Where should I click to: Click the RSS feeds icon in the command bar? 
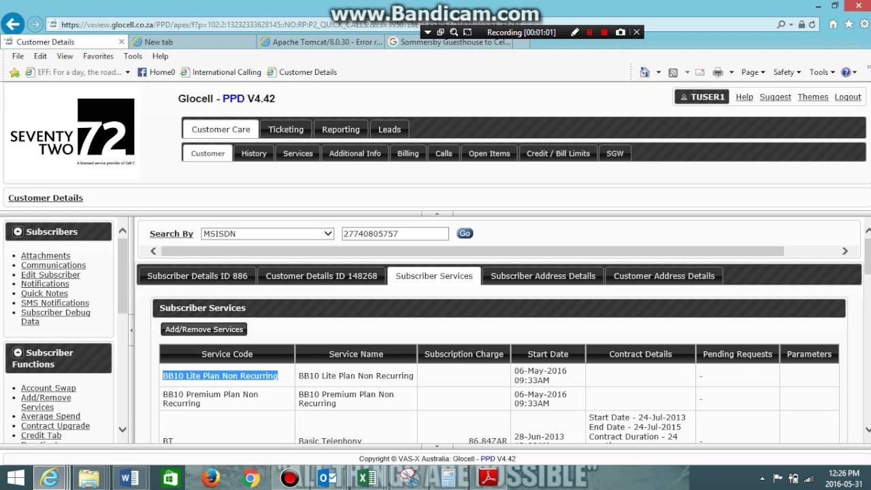point(673,72)
